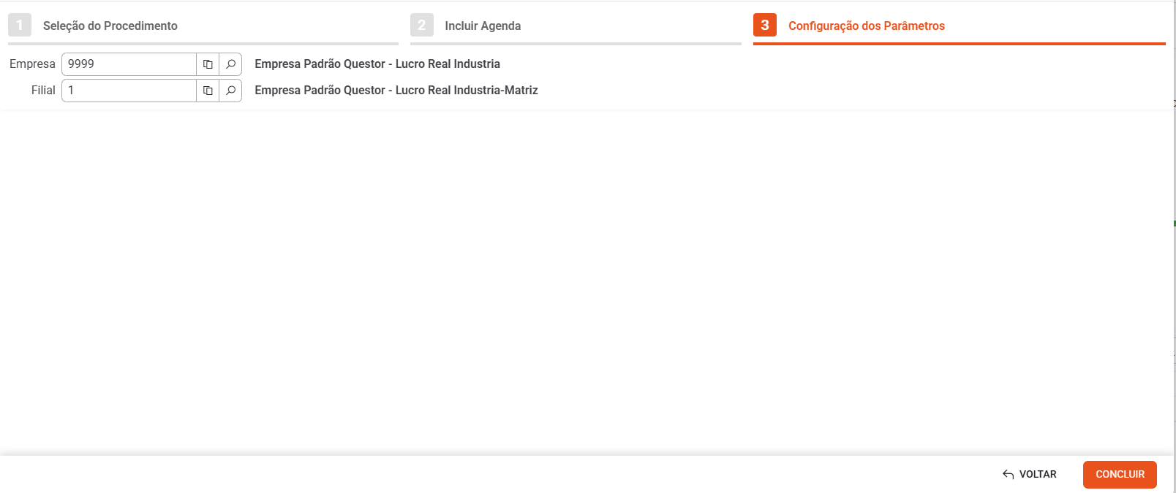Focus the Filial input with 1
Image resolution: width=1176 pixels, height=493 pixels.
click(x=129, y=91)
